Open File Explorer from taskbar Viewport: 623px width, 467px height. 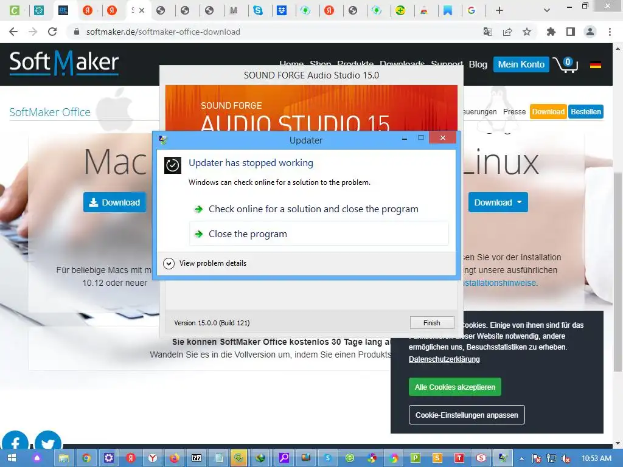63,458
